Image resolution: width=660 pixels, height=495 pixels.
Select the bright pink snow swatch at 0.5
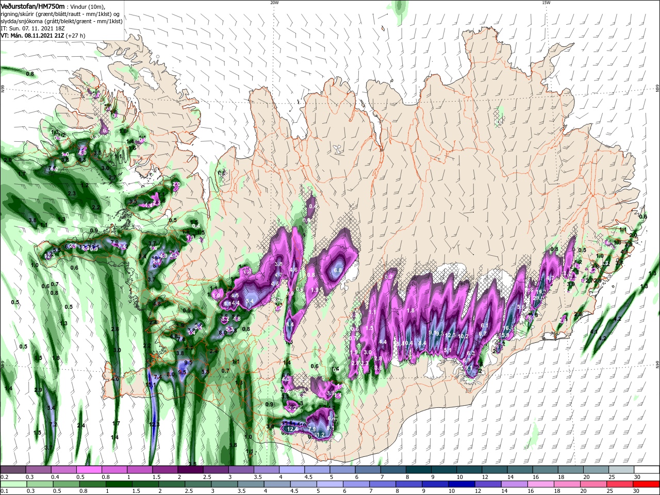point(89,470)
